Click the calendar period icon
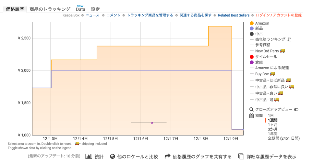The height and width of the screenshot is (161, 312). (x=251, y=116)
